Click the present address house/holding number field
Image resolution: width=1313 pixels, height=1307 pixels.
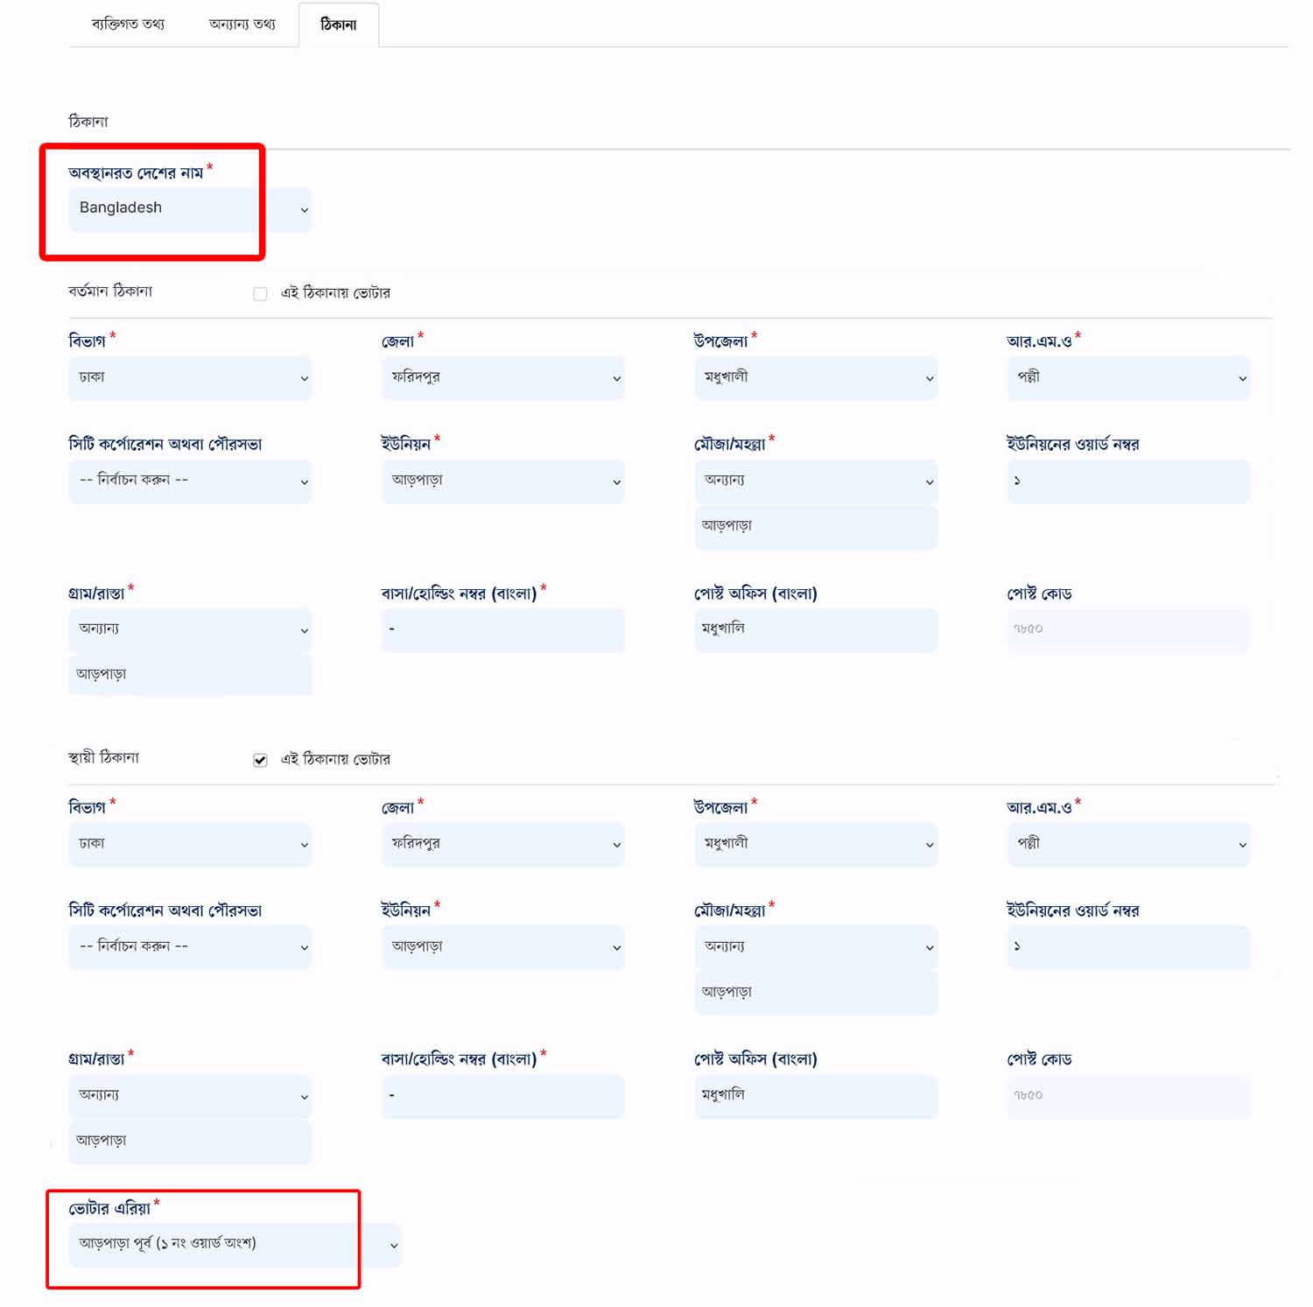502,629
